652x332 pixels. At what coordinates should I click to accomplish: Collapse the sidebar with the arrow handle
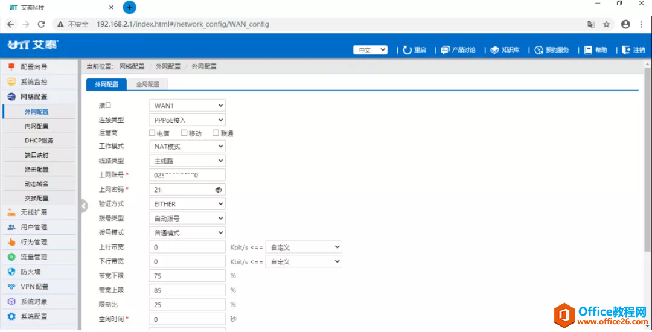click(84, 206)
